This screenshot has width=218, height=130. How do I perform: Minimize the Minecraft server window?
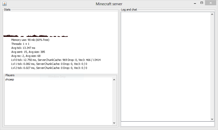tap(195, 3)
